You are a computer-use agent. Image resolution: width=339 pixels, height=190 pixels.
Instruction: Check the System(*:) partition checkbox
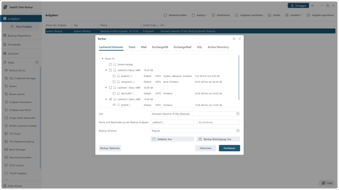[114, 76]
